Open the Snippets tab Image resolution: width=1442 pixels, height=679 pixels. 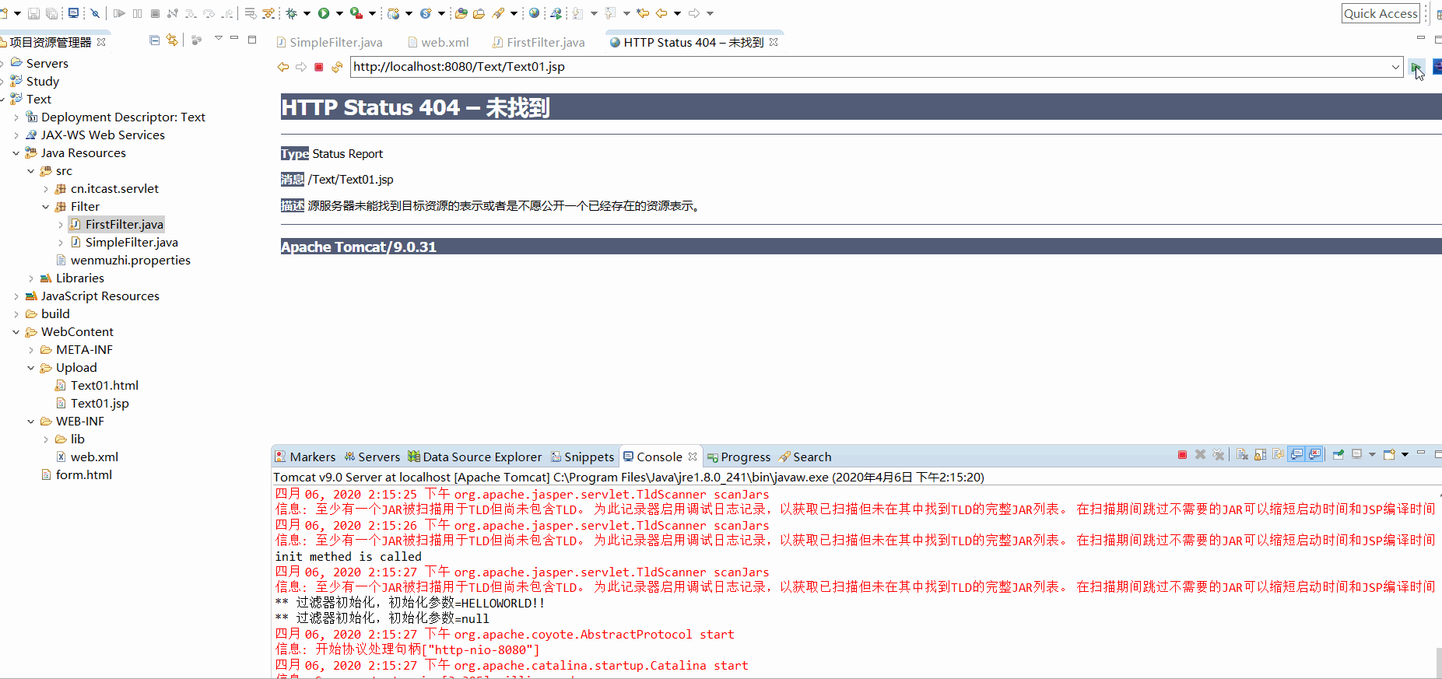[582, 457]
